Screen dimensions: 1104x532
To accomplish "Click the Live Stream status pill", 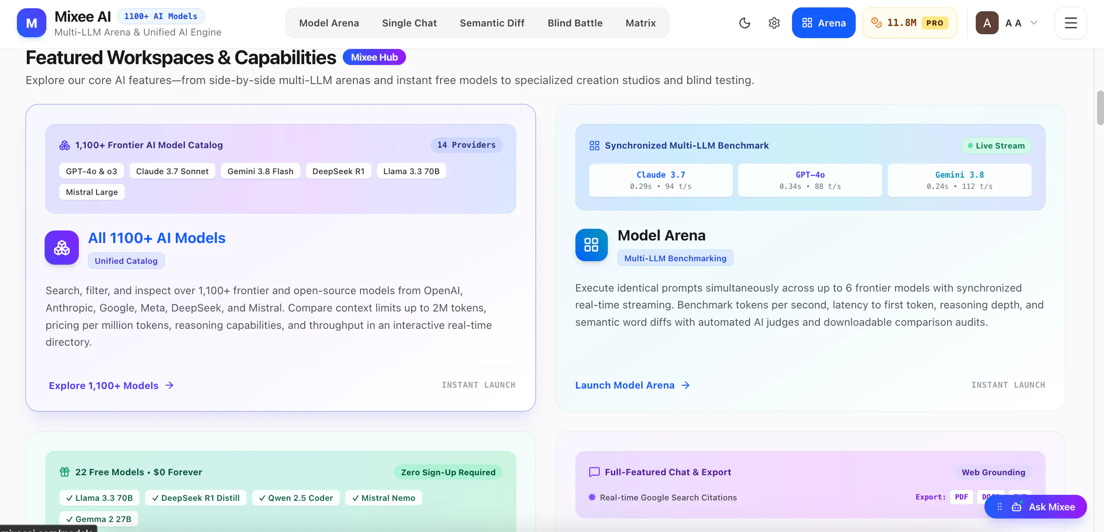I will (996, 146).
